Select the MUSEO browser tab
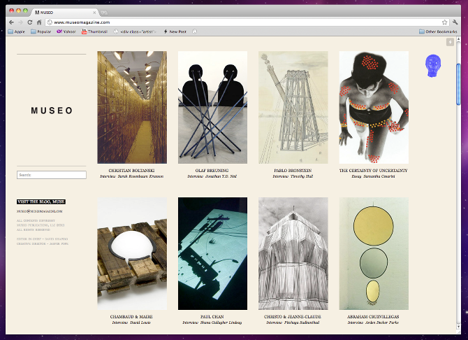Image resolution: width=468 pixels, height=340 pixels. pos(64,13)
